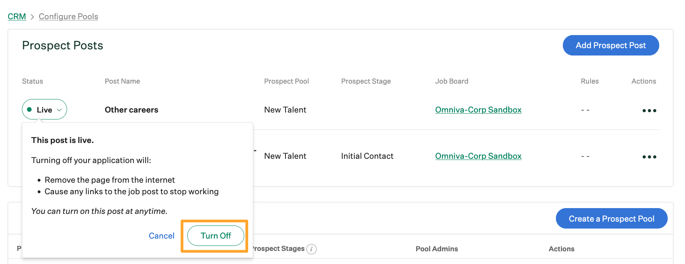Open Configure Pools breadcrumb link
The width and height of the screenshot is (685, 264).
tap(69, 17)
